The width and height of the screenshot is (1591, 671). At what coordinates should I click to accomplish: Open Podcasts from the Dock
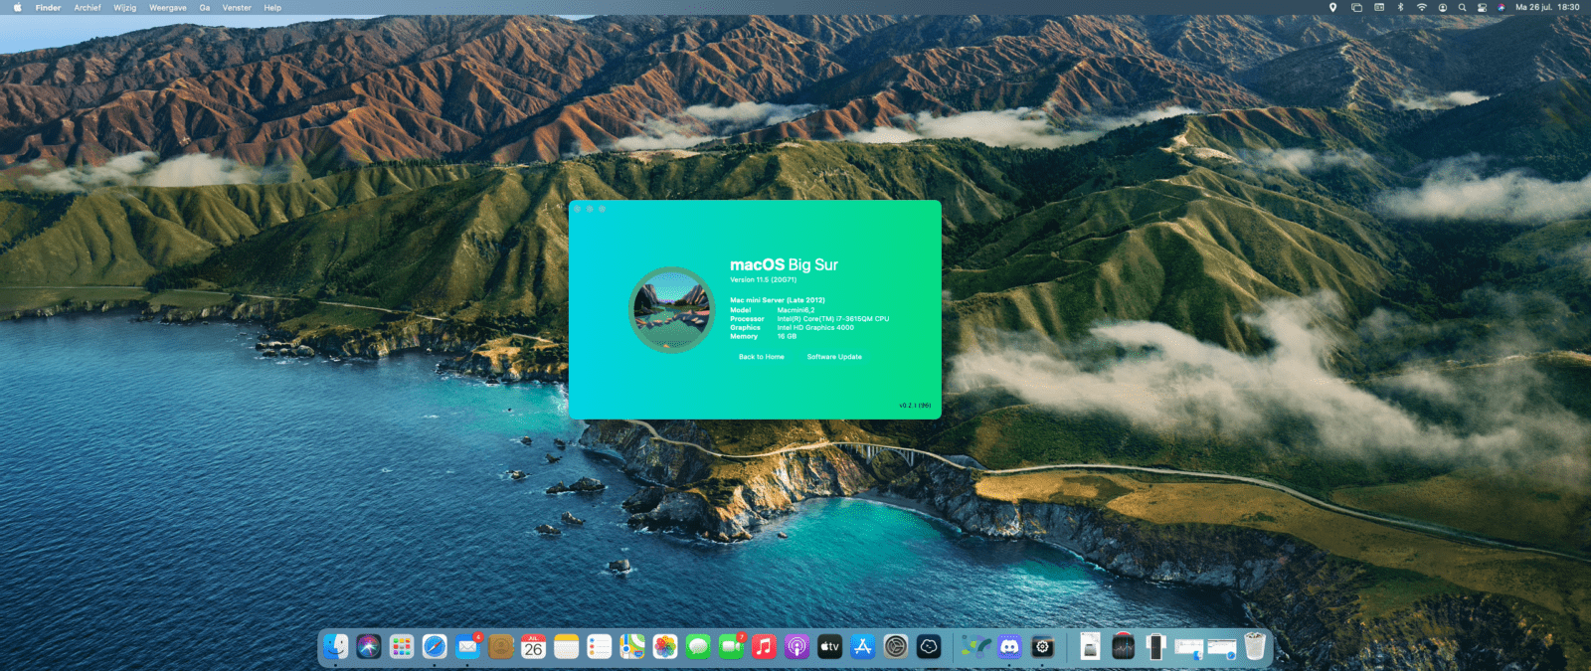pyautogui.click(x=796, y=647)
